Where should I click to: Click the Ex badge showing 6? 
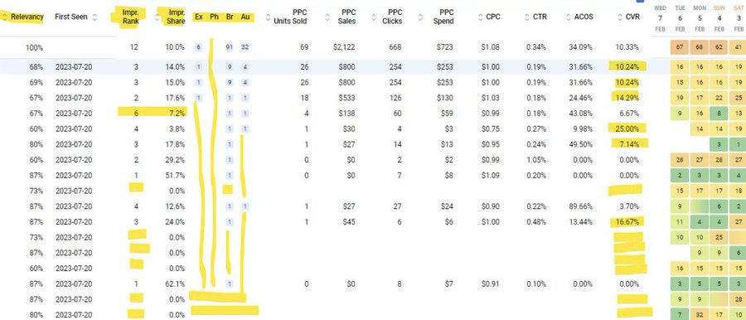pyautogui.click(x=198, y=47)
